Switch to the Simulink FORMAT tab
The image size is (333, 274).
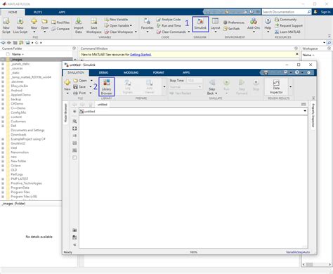(159, 72)
